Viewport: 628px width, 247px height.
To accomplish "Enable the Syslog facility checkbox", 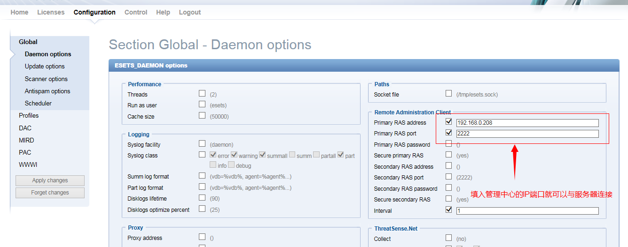I will (202, 144).
